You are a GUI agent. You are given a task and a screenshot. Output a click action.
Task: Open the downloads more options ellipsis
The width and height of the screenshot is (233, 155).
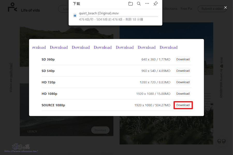point(147,4)
